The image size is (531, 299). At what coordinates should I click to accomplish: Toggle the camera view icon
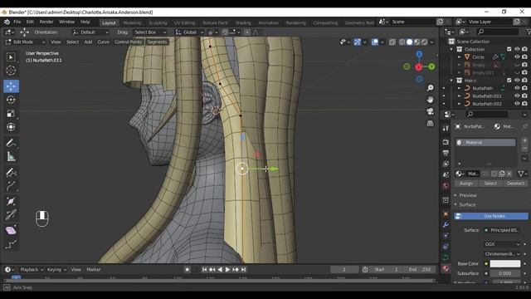tap(430, 111)
